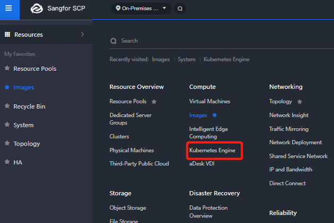Open Traffic Mirroring

289,129
